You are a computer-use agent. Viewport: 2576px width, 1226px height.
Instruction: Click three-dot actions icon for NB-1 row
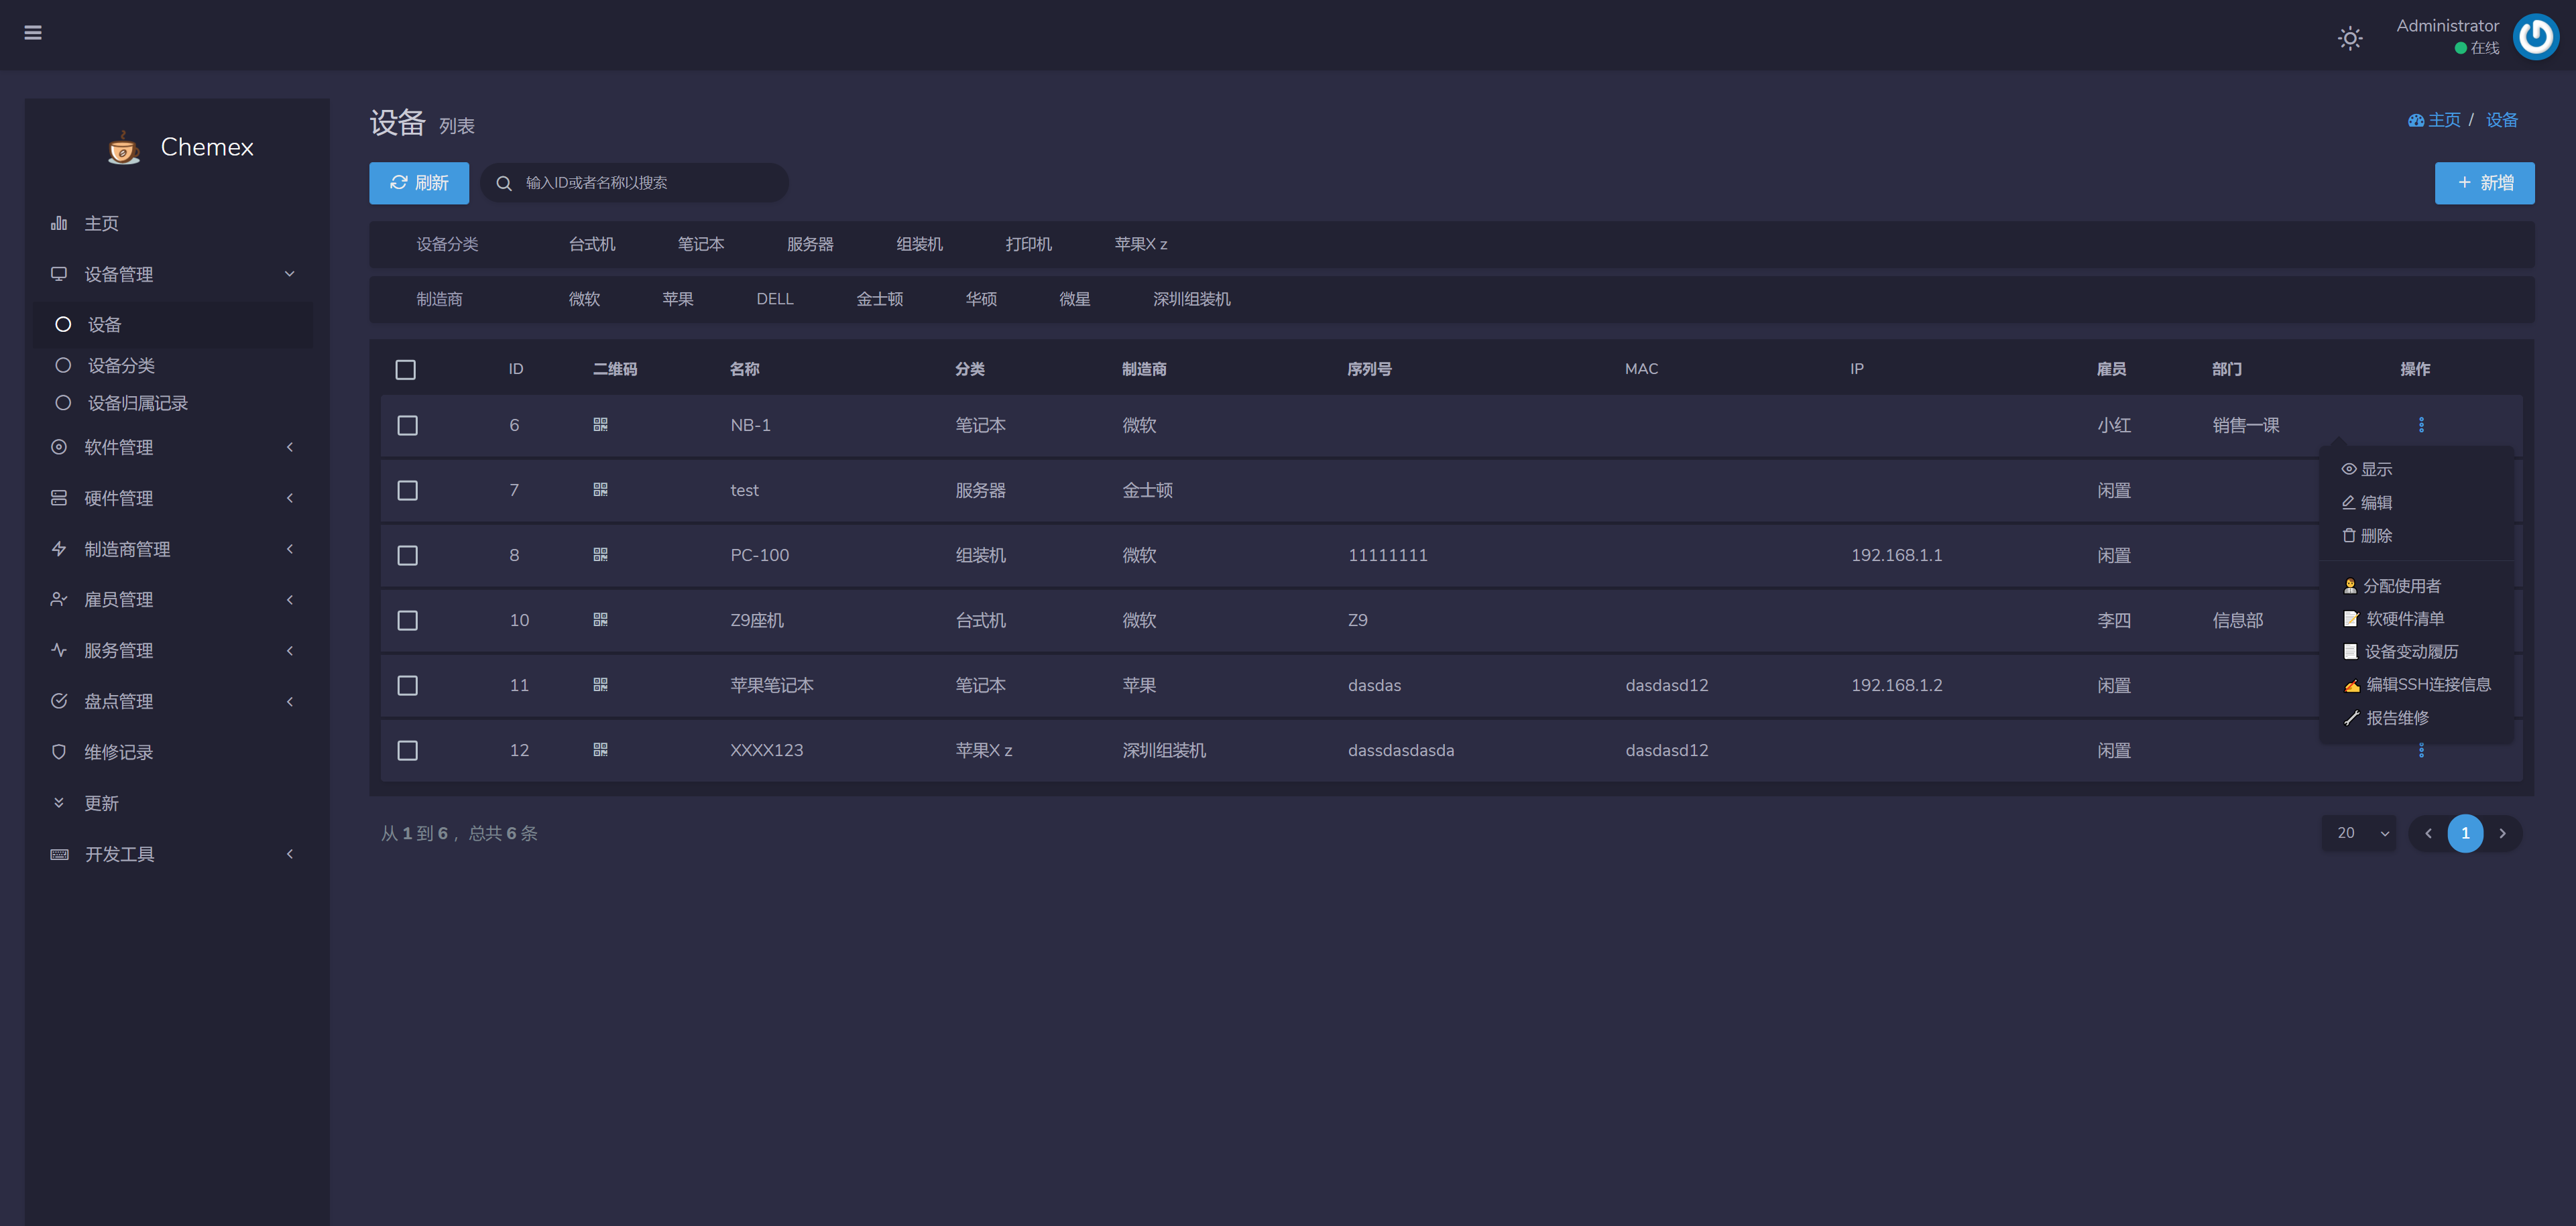(x=2421, y=425)
